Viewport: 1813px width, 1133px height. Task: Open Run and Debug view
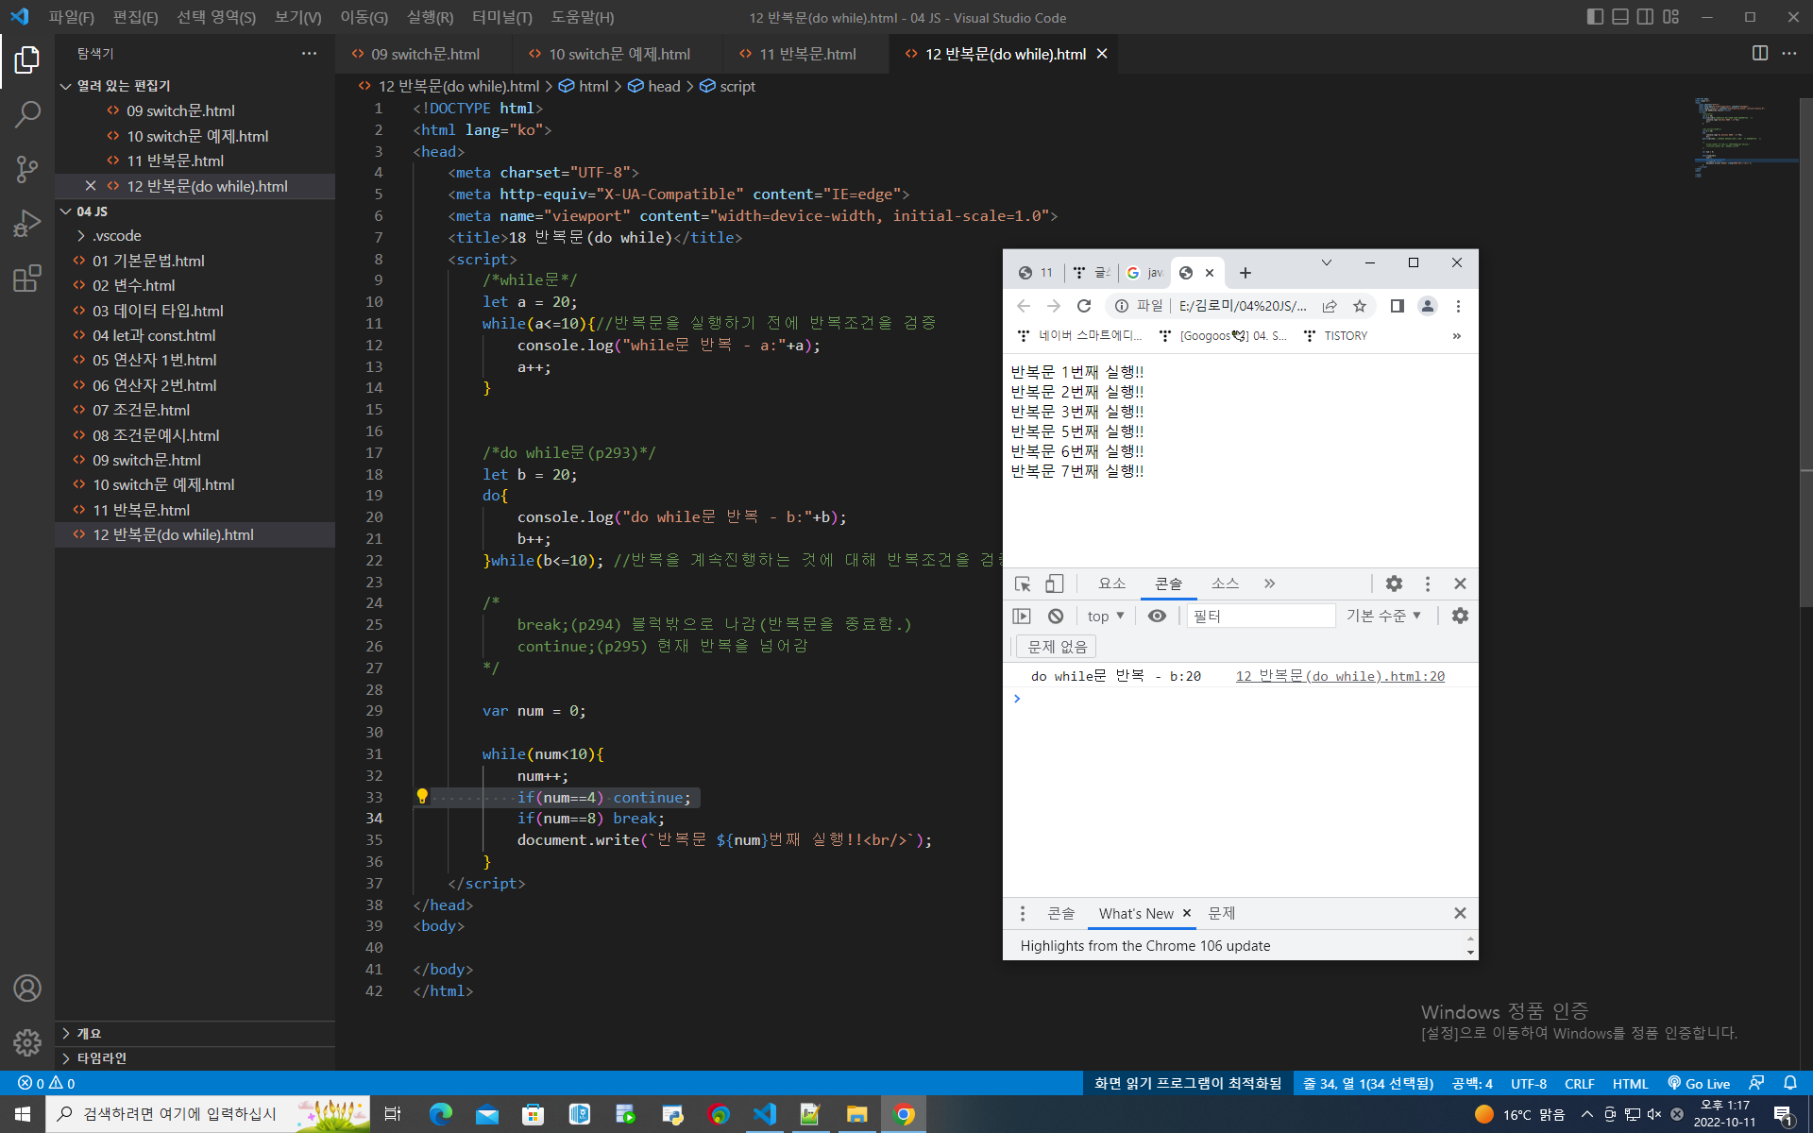[27, 224]
